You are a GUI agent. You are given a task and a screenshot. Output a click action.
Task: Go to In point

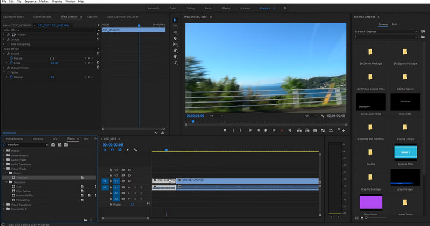(250, 130)
